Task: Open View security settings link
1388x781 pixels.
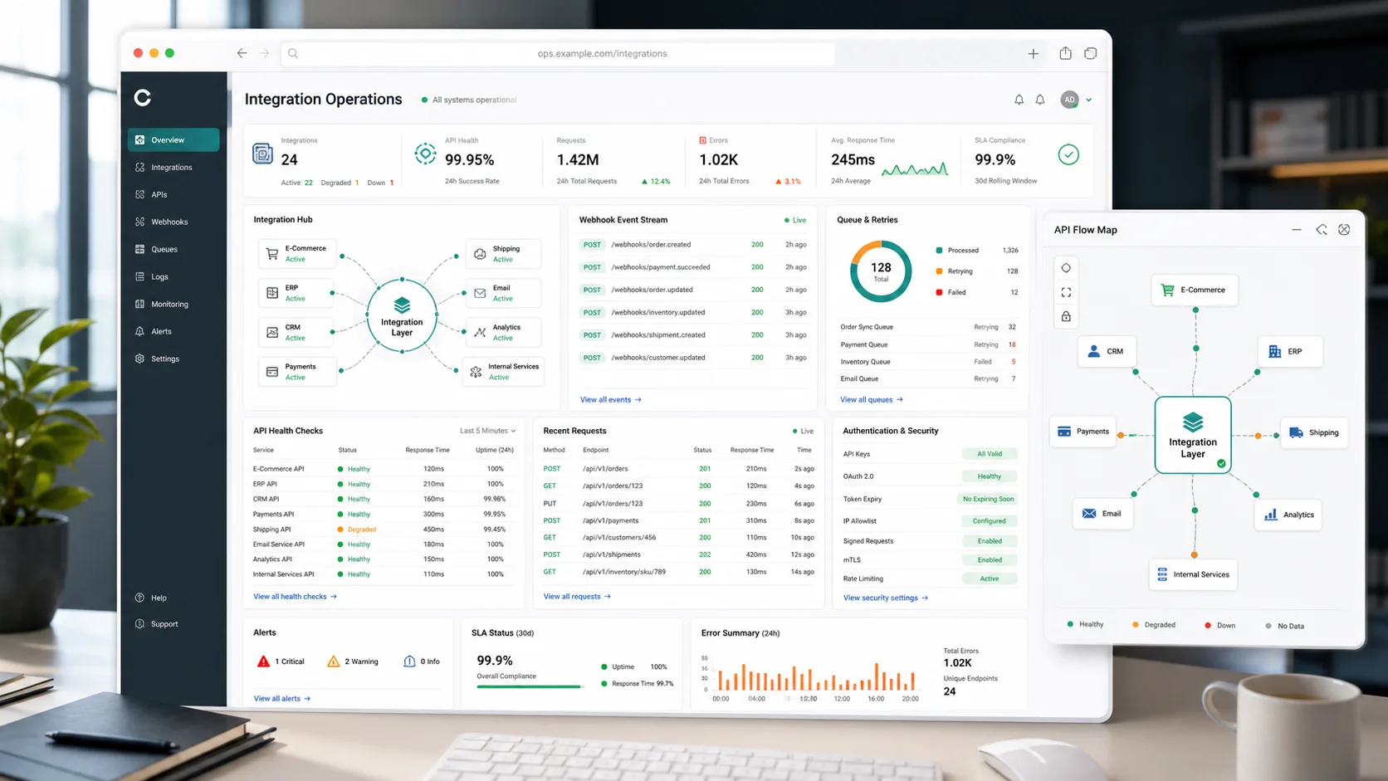Action: point(886,598)
